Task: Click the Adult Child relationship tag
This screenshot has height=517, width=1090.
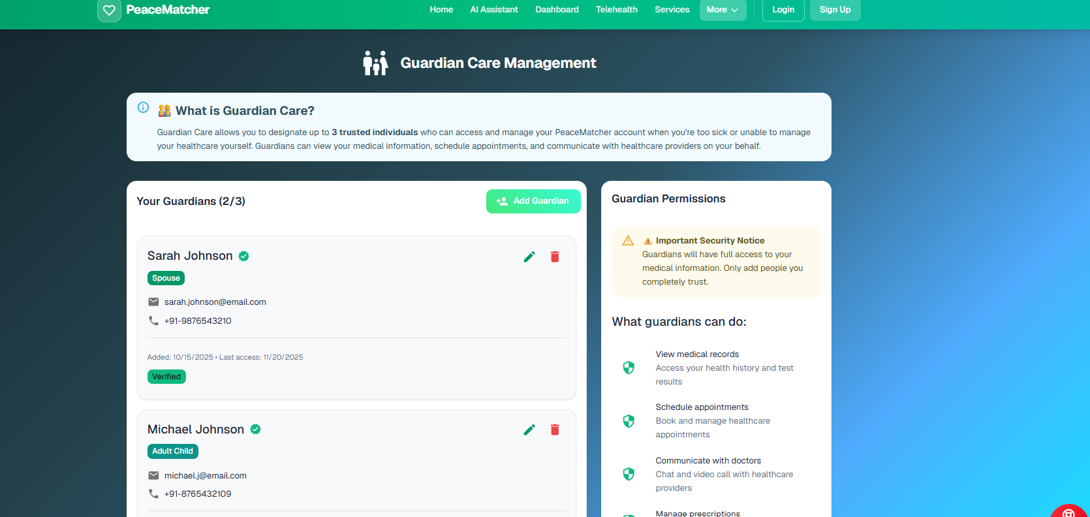Action: coord(173,451)
